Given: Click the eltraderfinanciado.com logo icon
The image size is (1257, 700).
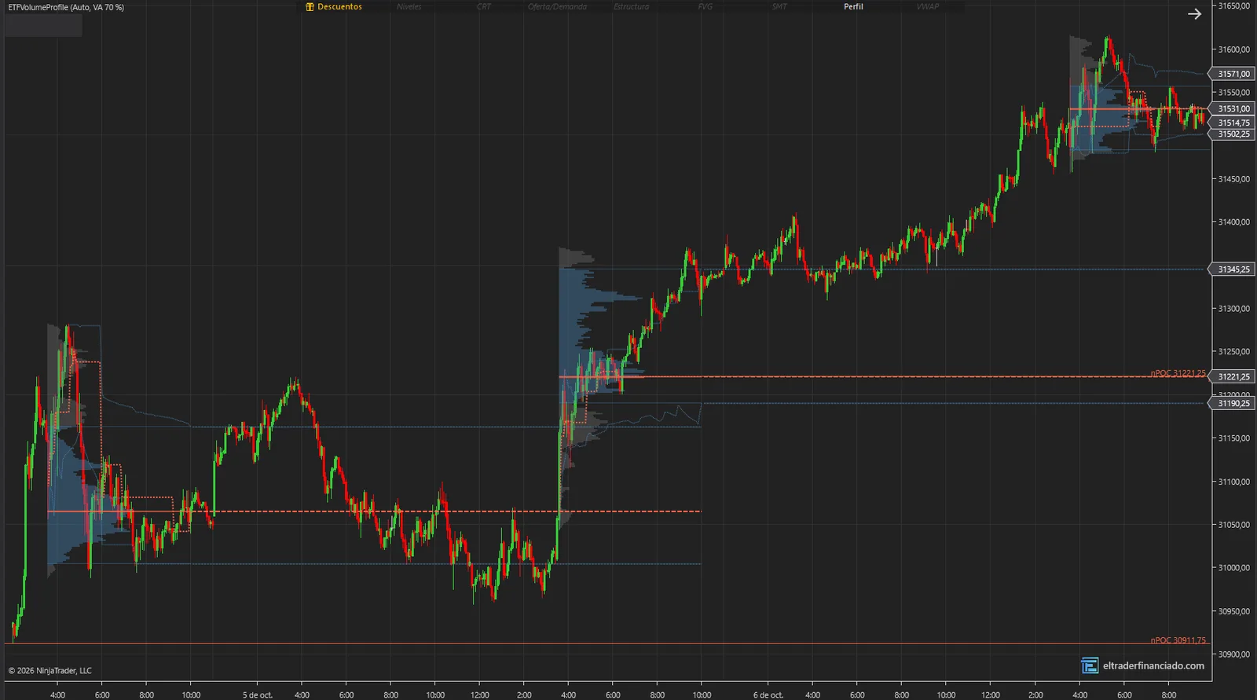Looking at the screenshot, I should coord(1090,665).
